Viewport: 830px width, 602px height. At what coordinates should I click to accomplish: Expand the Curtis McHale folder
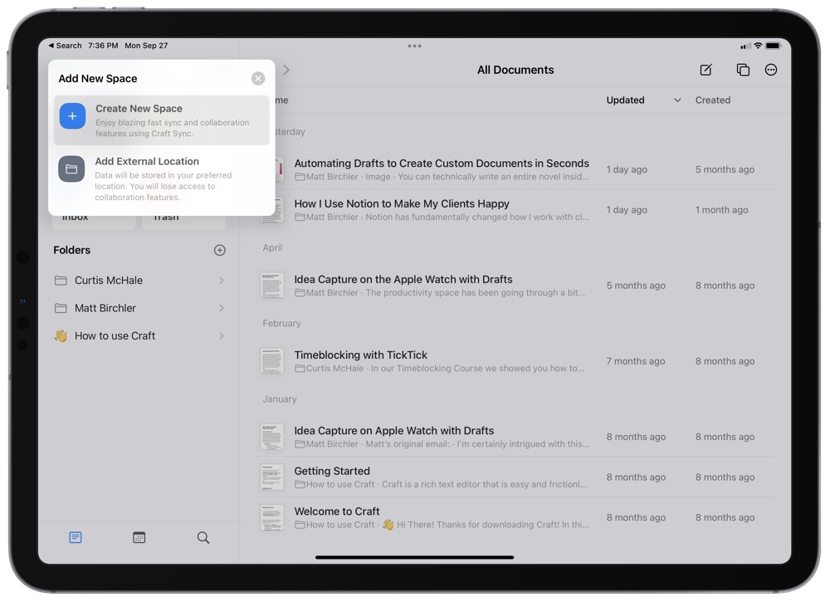pyautogui.click(x=221, y=281)
